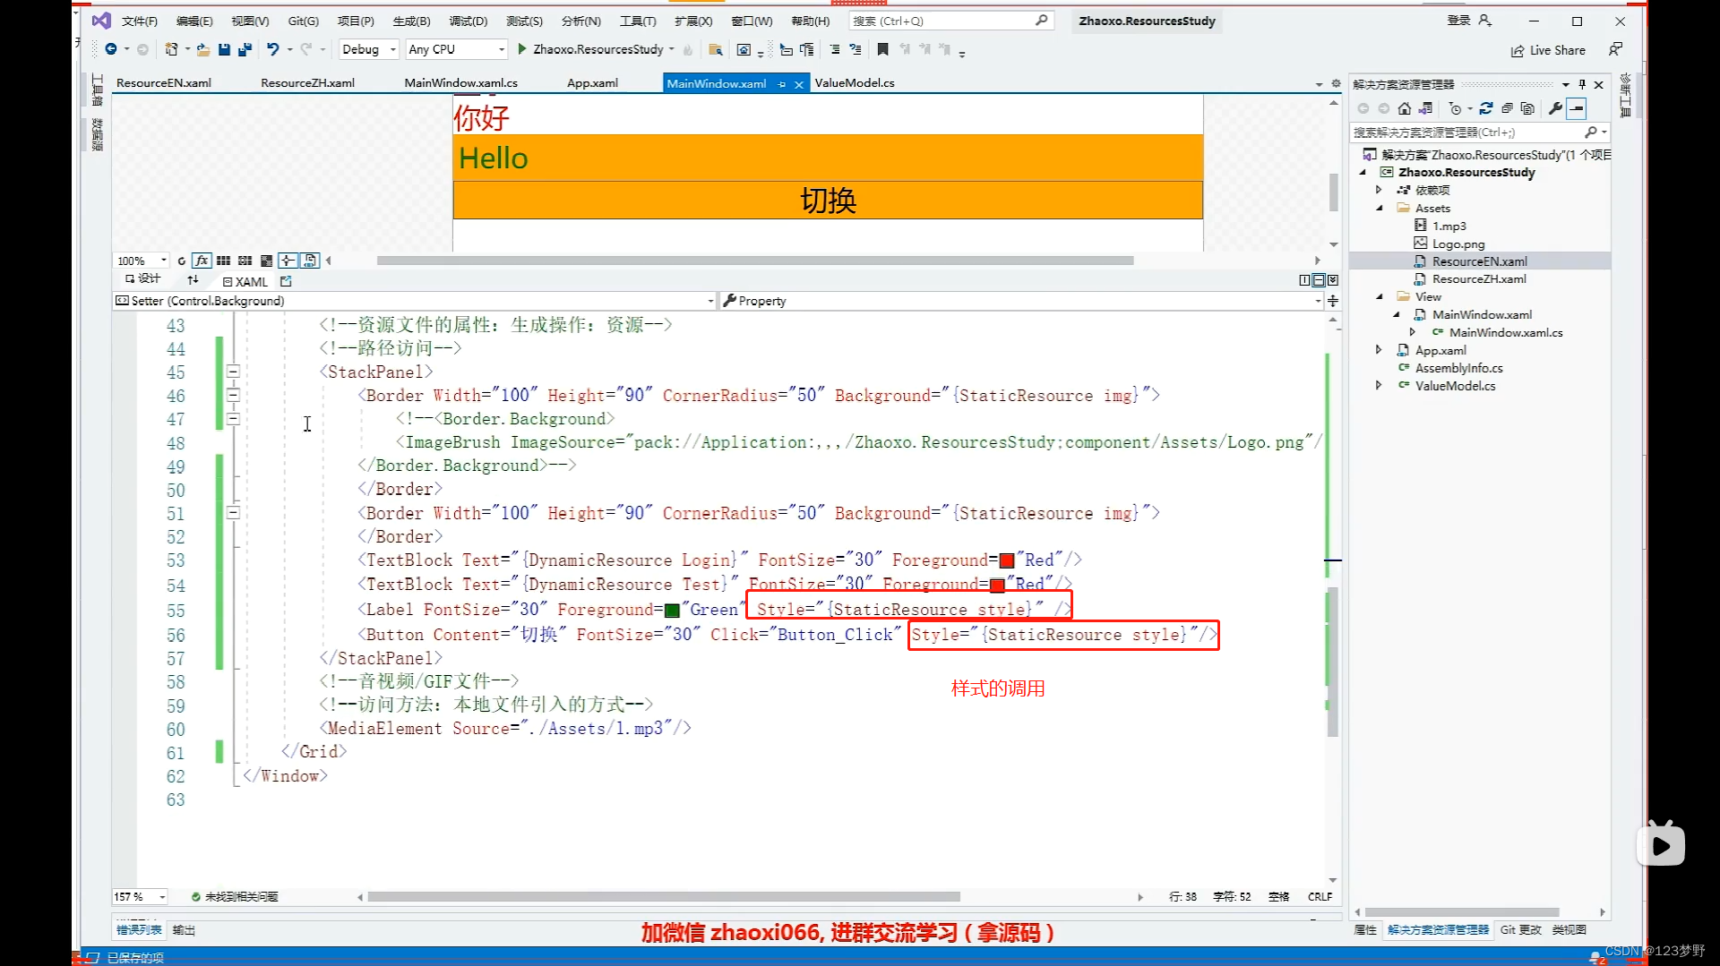The image size is (1720, 966).
Task: Collapse the StackPanel code block on line 45
Action: click(233, 372)
